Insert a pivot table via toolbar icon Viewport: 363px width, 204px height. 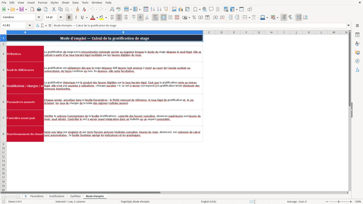(188, 9)
